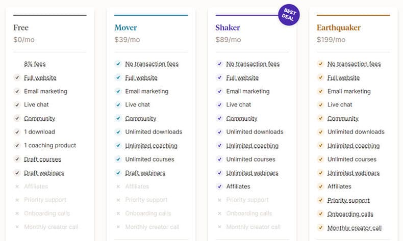Image resolution: width=403 pixels, height=241 pixels.
Task: Click the Mover plan title
Action: tap(125, 28)
